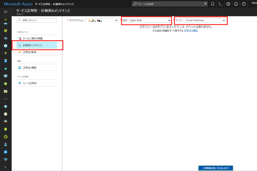Focus the リソースの検索 search field
This screenshot has height=171, width=257.
170,4
